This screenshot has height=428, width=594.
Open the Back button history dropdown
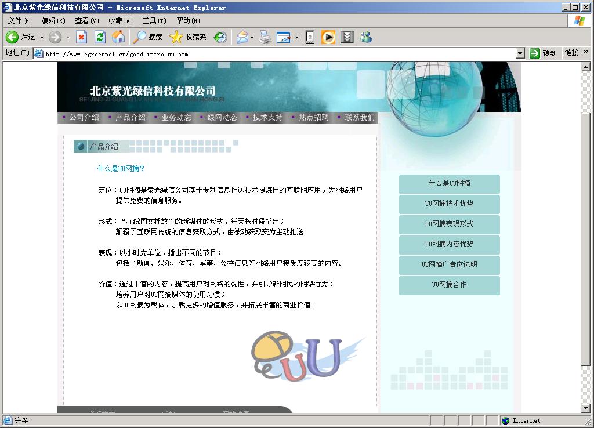pos(42,37)
